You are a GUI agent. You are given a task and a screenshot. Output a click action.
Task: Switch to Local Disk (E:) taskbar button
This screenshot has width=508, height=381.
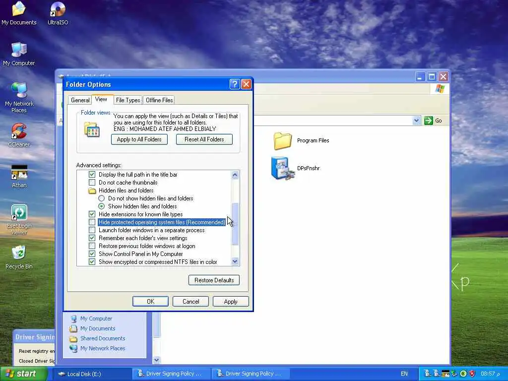92,374
